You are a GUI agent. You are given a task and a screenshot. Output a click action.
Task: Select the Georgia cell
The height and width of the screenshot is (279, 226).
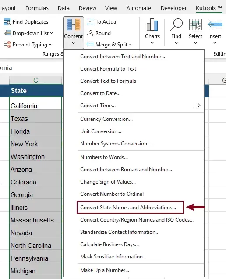35,193
